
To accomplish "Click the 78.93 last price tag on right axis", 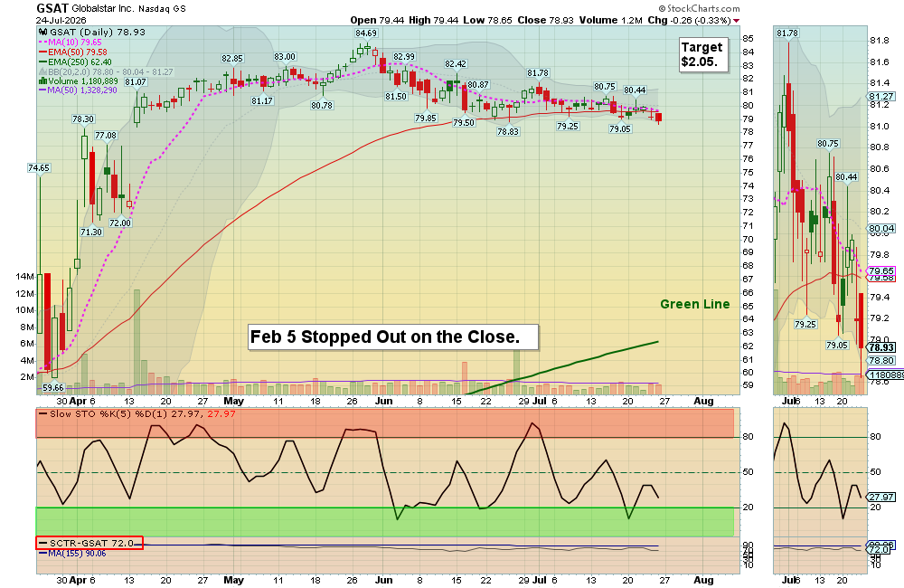I will pyautogui.click(x=881, y=347).
